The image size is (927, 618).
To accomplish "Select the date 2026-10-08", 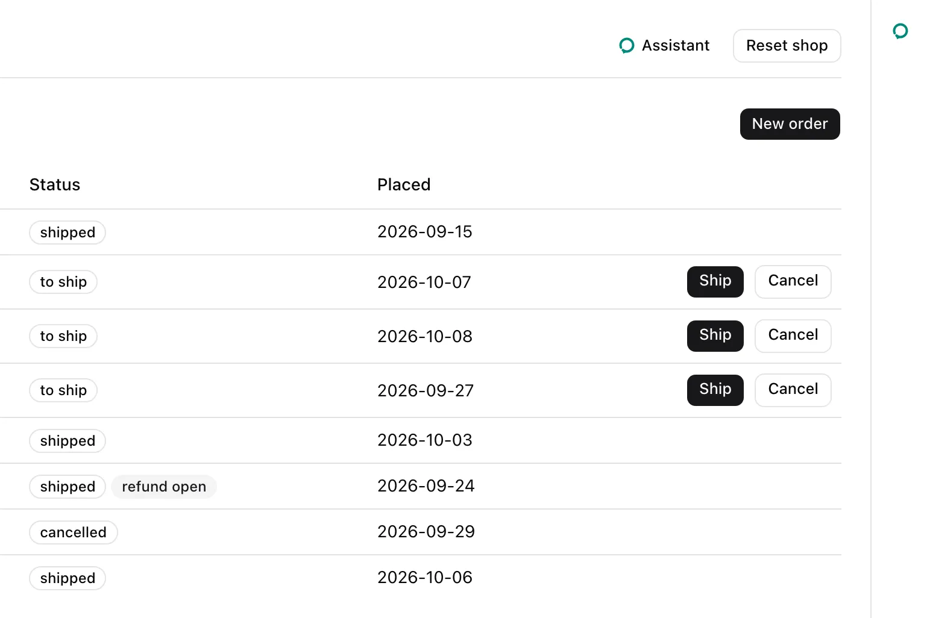I will pyautogui.click(x=425, y=337).
